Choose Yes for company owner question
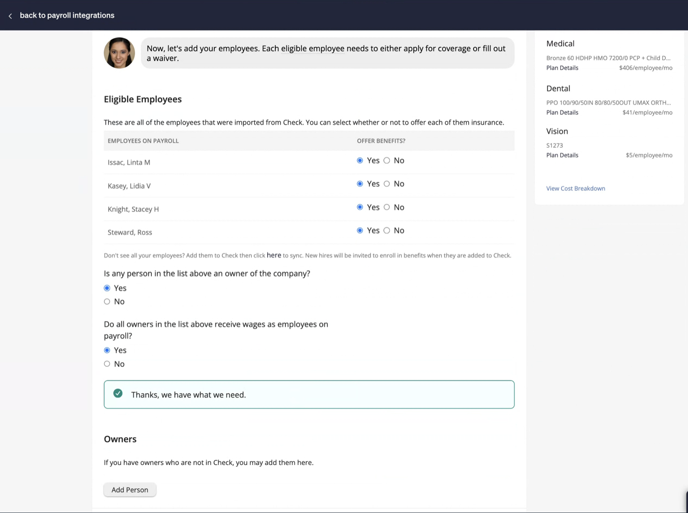 [x=107, y=288]
